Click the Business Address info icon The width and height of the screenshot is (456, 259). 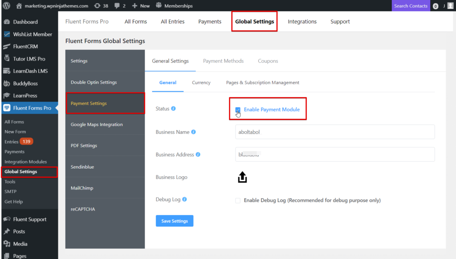point(198,154)
